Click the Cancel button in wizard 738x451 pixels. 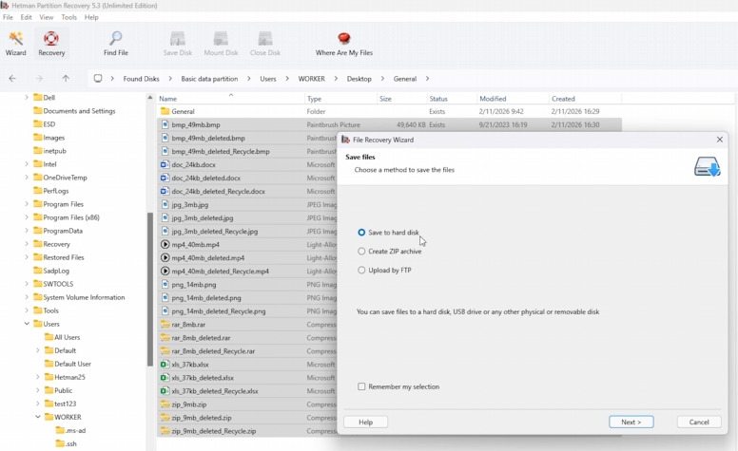(x=699, y=422)
